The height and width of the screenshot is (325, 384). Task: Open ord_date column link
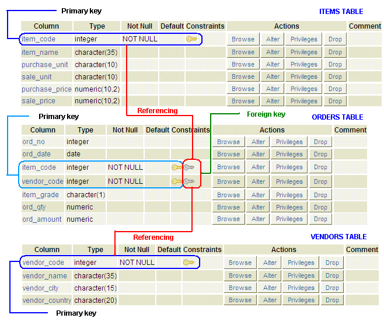point(37,154)
